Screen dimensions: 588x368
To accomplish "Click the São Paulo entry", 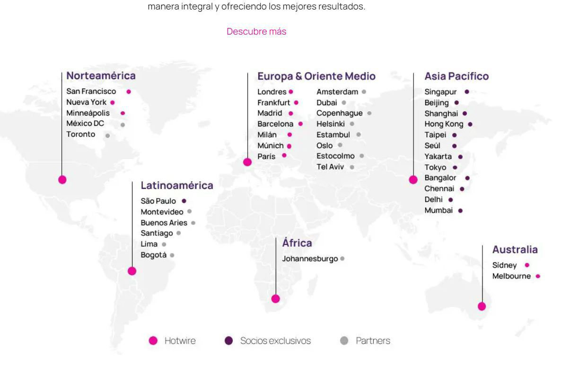I will pyautogui.click(x=158, y=201).
